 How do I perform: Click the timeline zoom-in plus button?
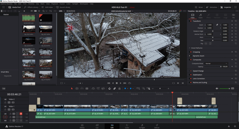169,88
